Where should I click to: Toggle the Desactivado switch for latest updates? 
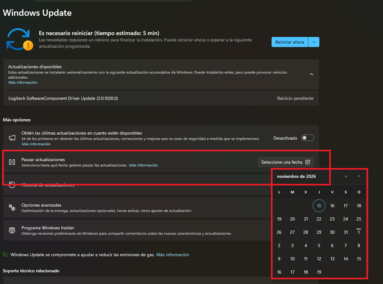click(x=308, y=138)
